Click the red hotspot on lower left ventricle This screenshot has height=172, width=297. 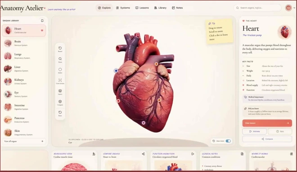point(118,101)
